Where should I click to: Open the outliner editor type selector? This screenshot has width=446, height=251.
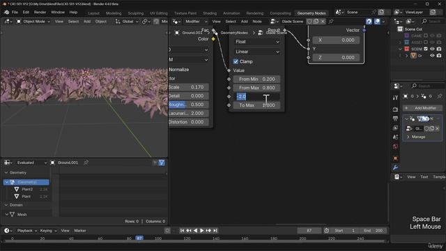coord(397,22)
